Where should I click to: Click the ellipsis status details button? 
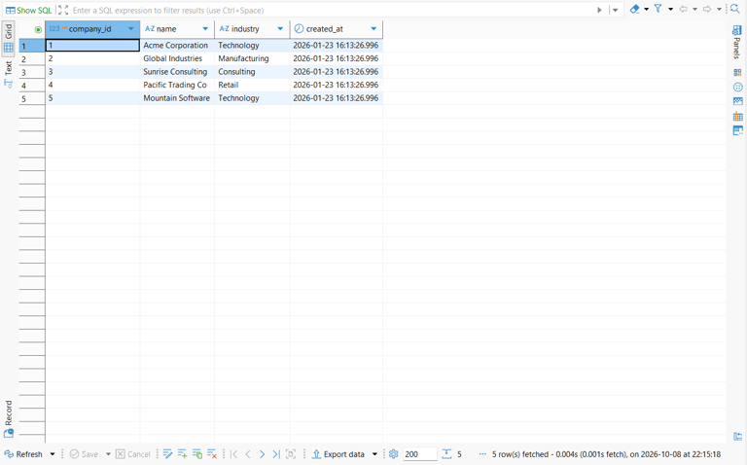tap(482, 454)
